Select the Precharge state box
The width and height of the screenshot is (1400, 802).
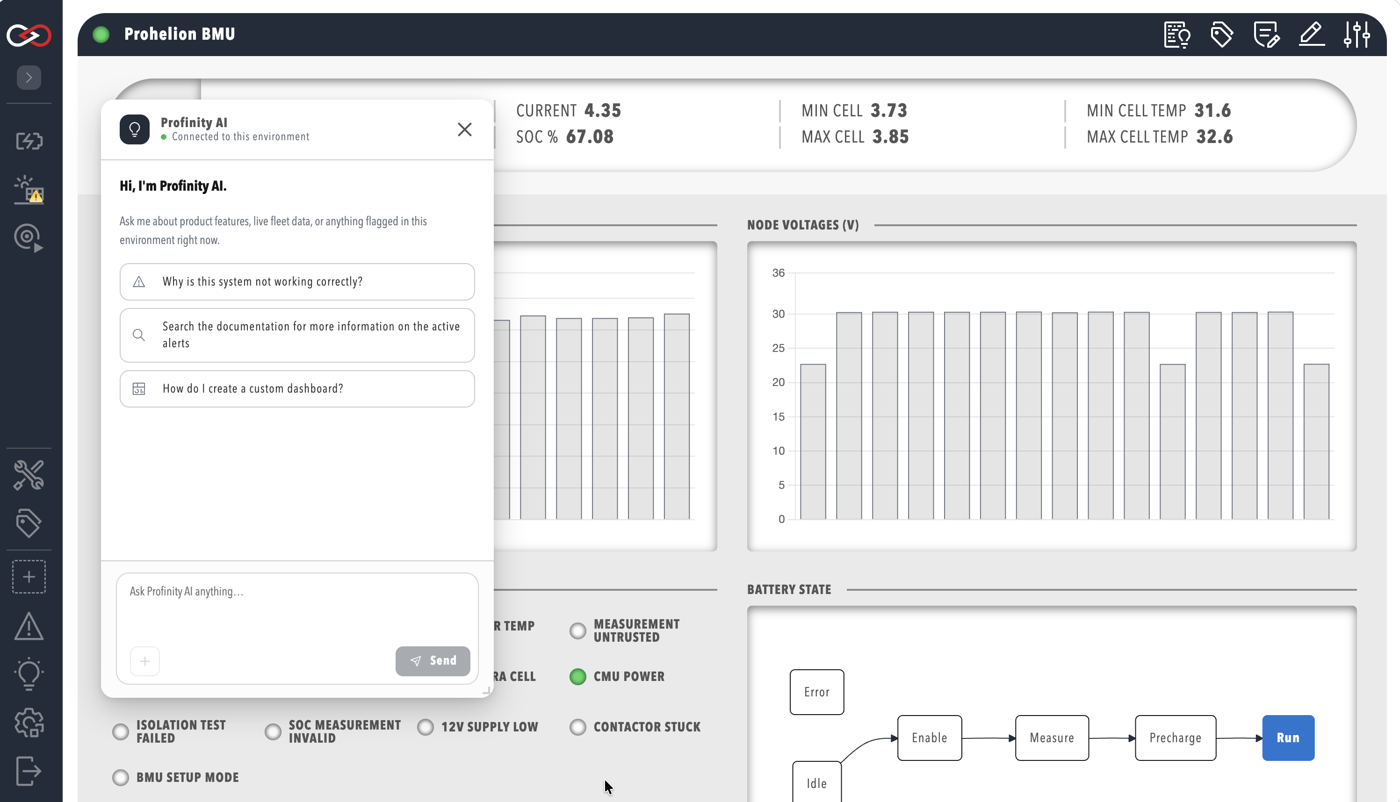1175,738
